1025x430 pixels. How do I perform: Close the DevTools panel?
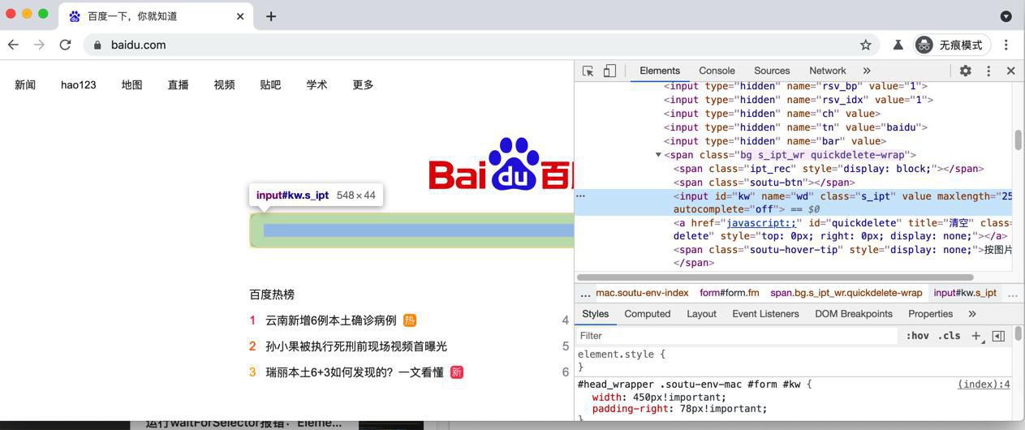click(x=1010, y=71)
